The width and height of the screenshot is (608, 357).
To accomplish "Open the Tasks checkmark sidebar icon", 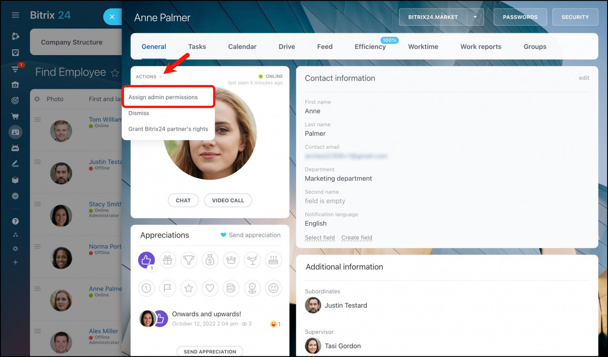I will 15,53.
